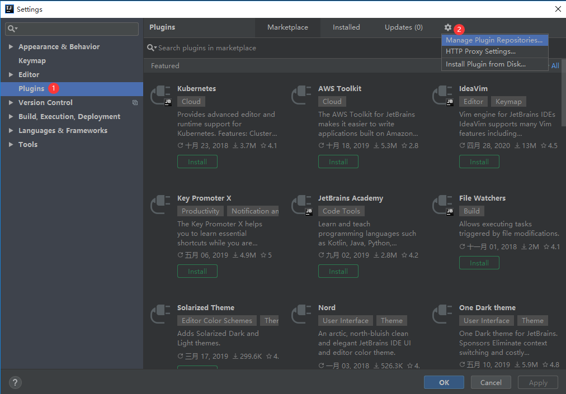
Task: Install the Key Promoter X plugin
Action: point(197,271)
